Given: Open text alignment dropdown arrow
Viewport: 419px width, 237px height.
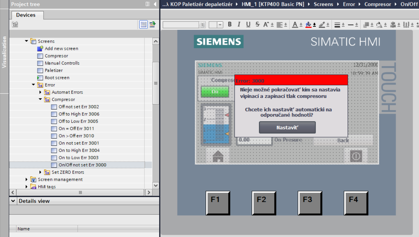Looking at the screenshot, I should coord(285,25).
